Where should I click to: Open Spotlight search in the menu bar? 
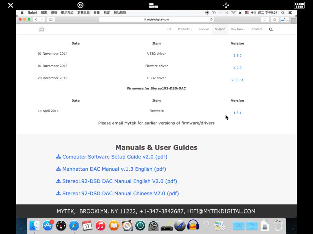pyautogui.click(x=283, y=13)
